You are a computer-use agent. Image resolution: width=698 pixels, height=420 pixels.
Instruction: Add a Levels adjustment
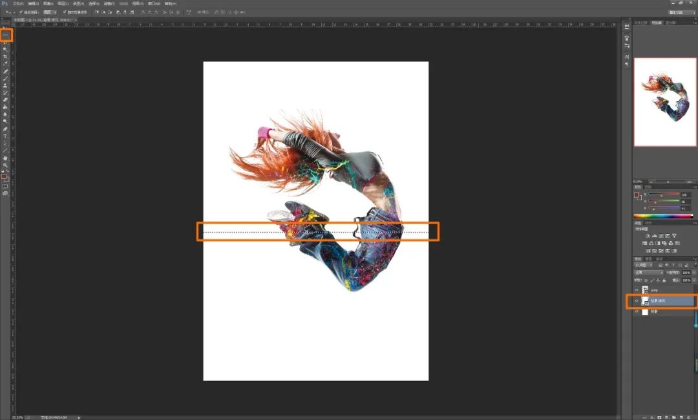coord(654,235)
